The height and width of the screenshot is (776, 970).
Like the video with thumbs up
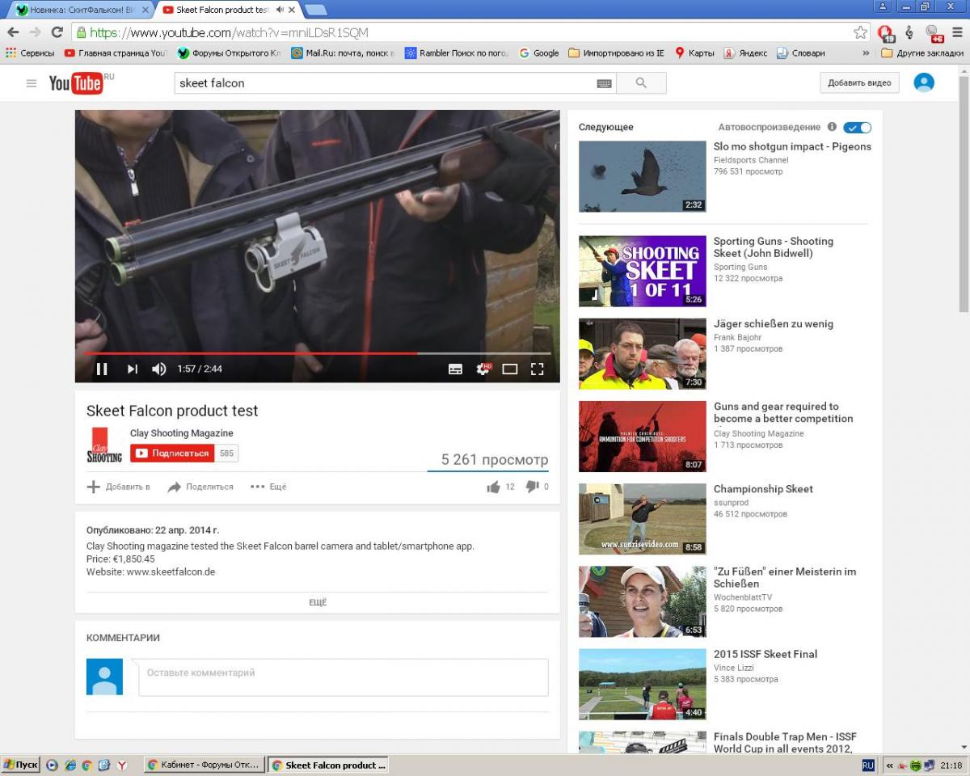493,487
